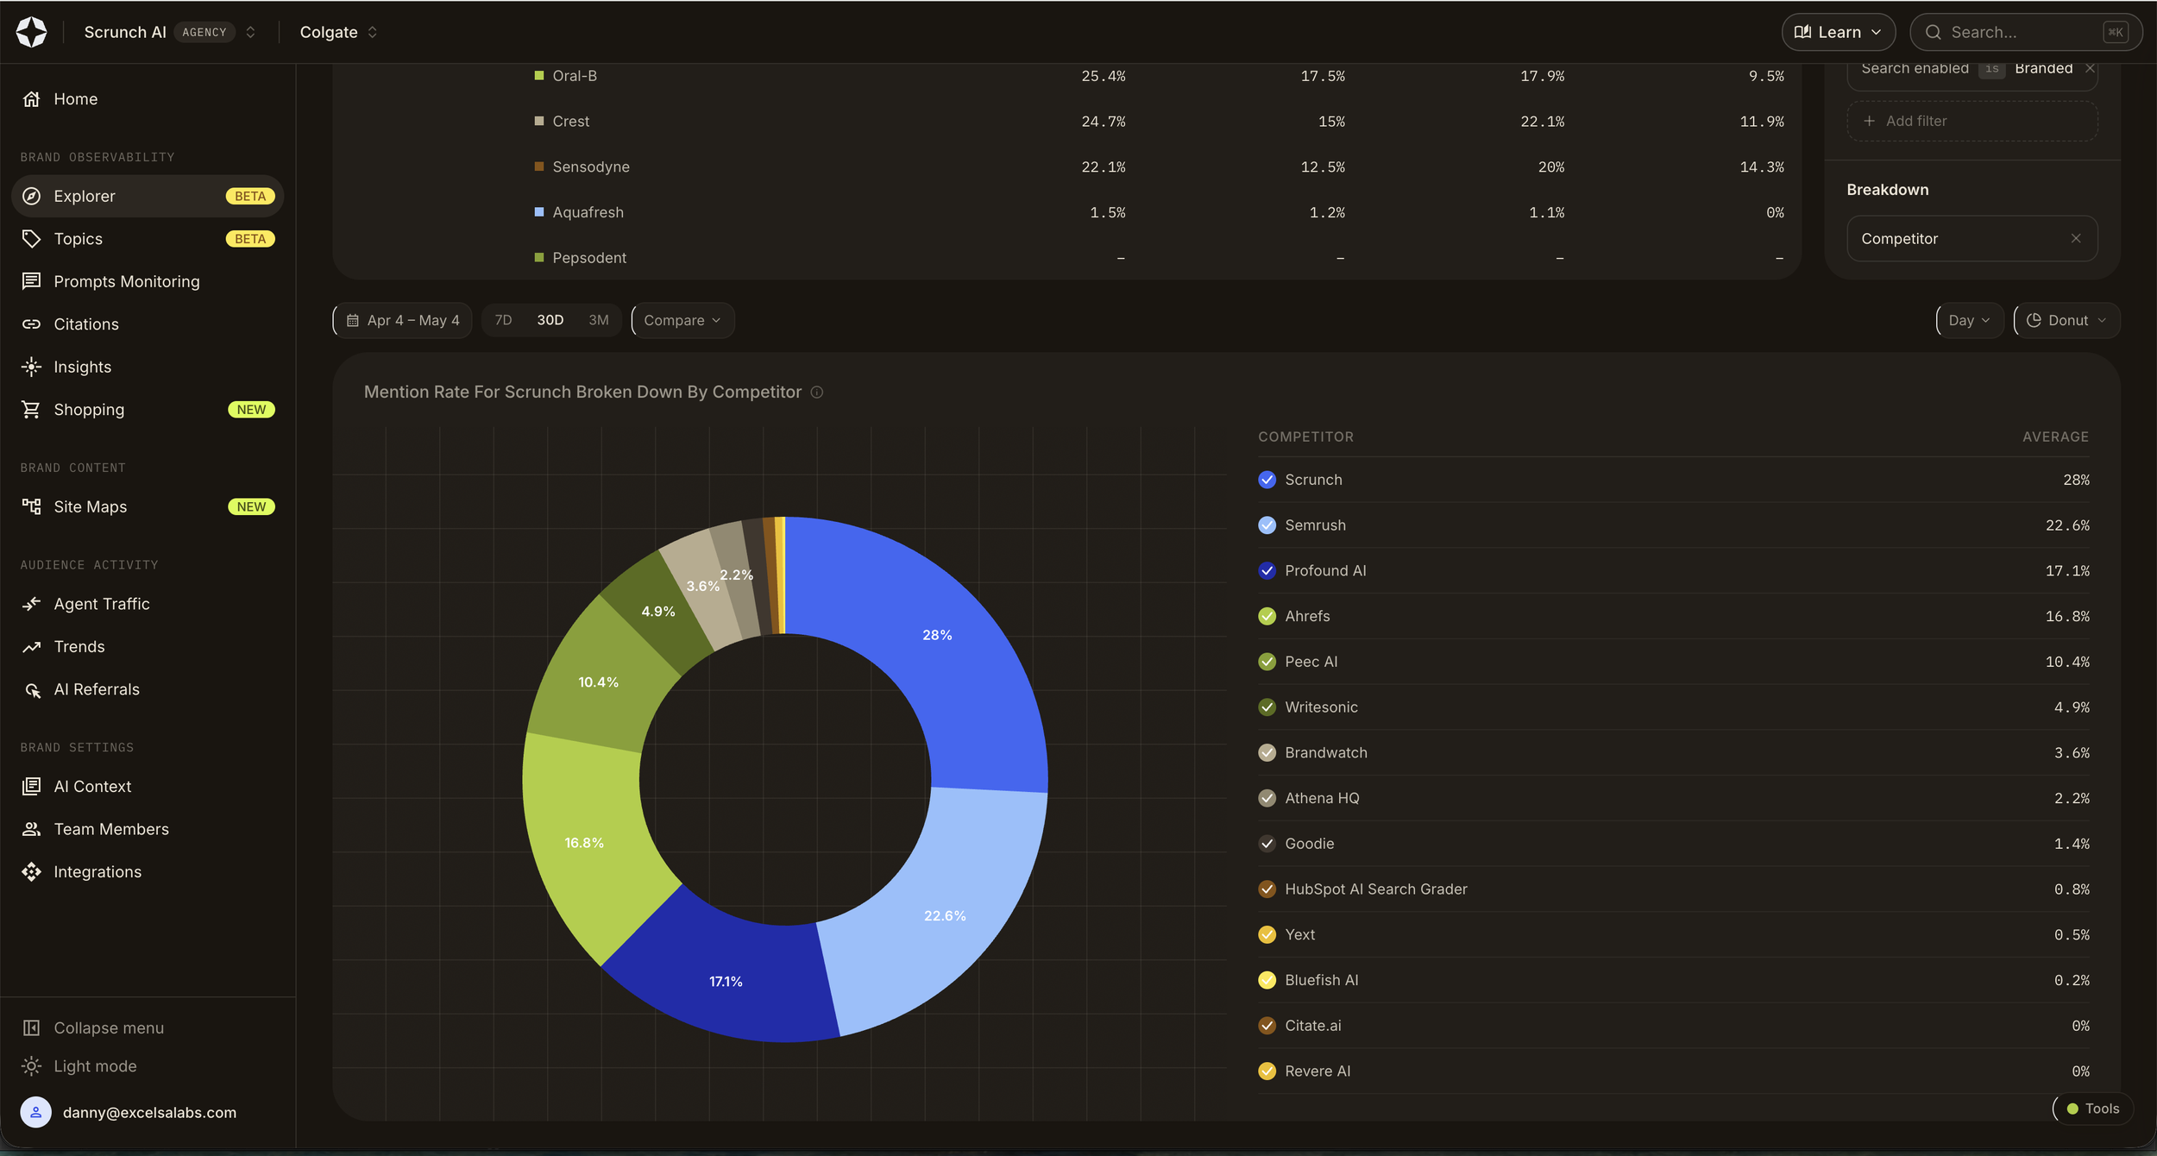This screenshot has width=2157, height=1156.
Task: Toggle the Writesonic checkbox
Action: [1267, 707]
